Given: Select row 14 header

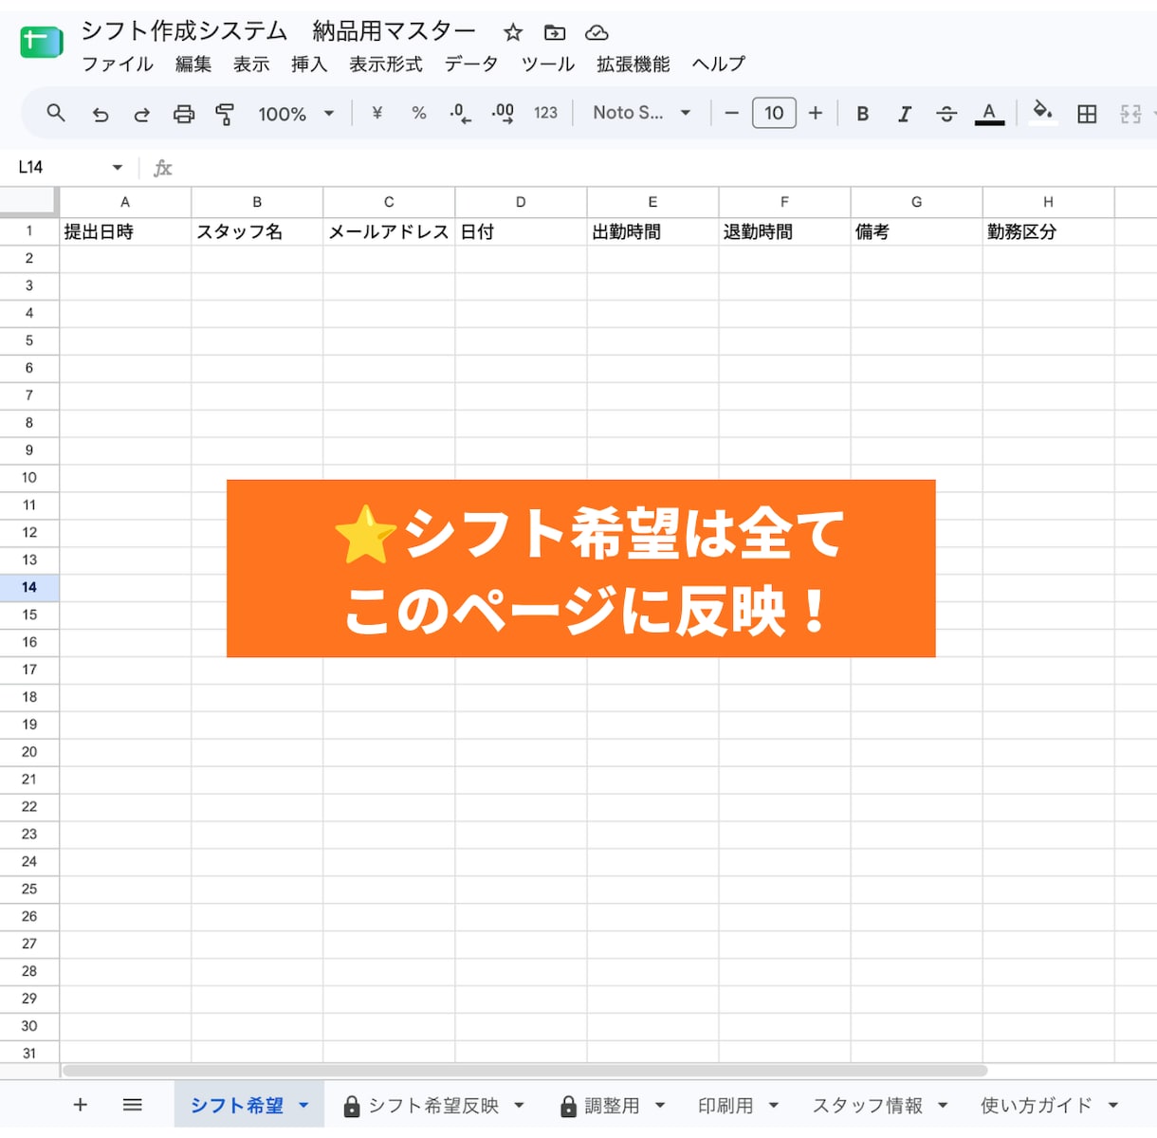Looking at the screenshot, I should pyautogui.click(x=29, y=588).
